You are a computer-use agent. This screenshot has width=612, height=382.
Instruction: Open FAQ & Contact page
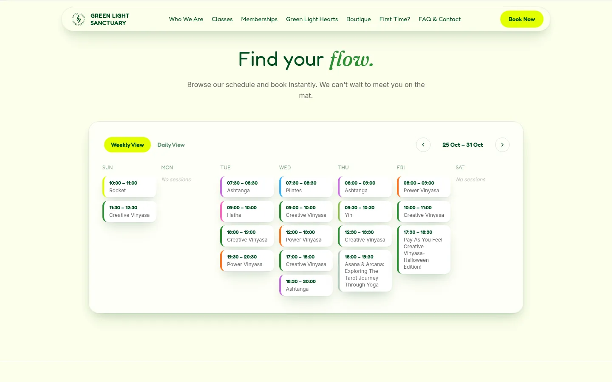coord(439,19)
